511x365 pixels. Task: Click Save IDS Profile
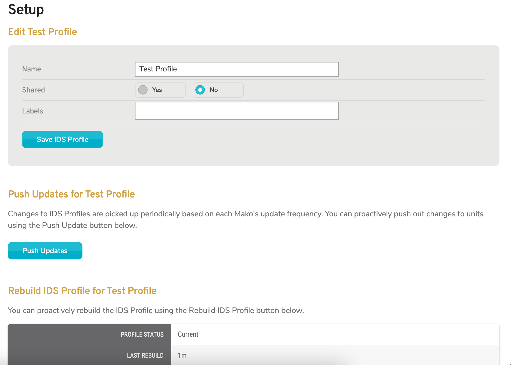tap(62, 139)
